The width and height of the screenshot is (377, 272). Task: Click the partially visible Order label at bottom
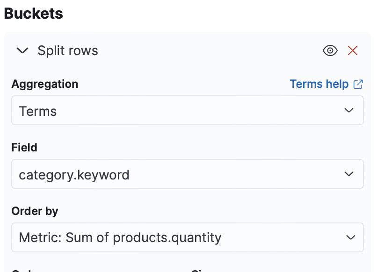[23, 270]
